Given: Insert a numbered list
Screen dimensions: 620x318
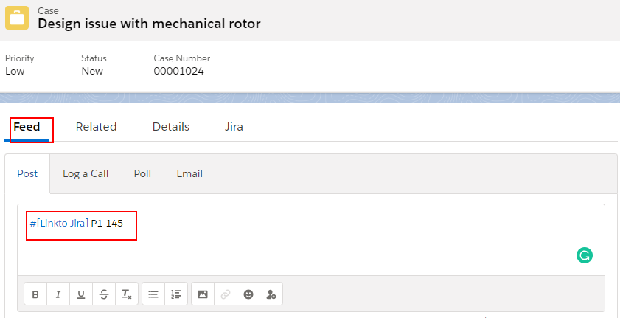Looking at the screenshot, I should pyautogui.click(x=176, y=294).
